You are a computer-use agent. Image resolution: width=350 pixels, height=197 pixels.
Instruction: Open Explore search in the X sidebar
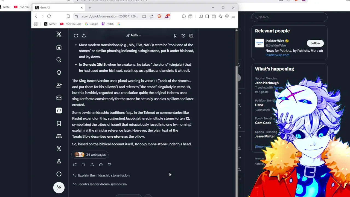pyautogui.click(x=59, y=60)
